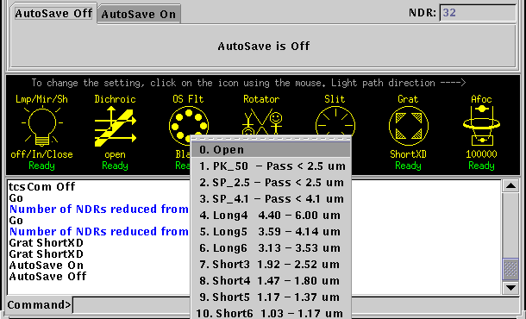526x319 pixels.
Task: Click the log scroll up arrow
Action: pyautogui.click(x=510, y=185)
